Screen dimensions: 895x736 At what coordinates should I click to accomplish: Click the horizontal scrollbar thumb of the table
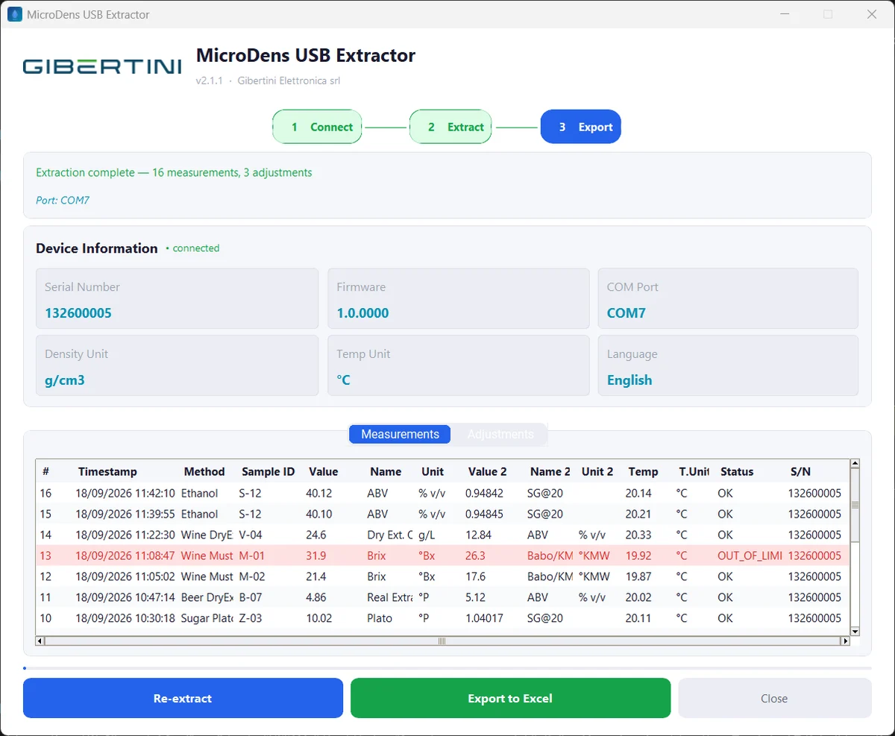pos(442,641)
